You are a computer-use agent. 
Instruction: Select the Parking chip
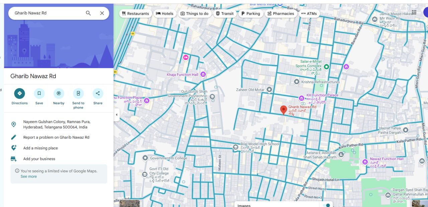point(250,14)
